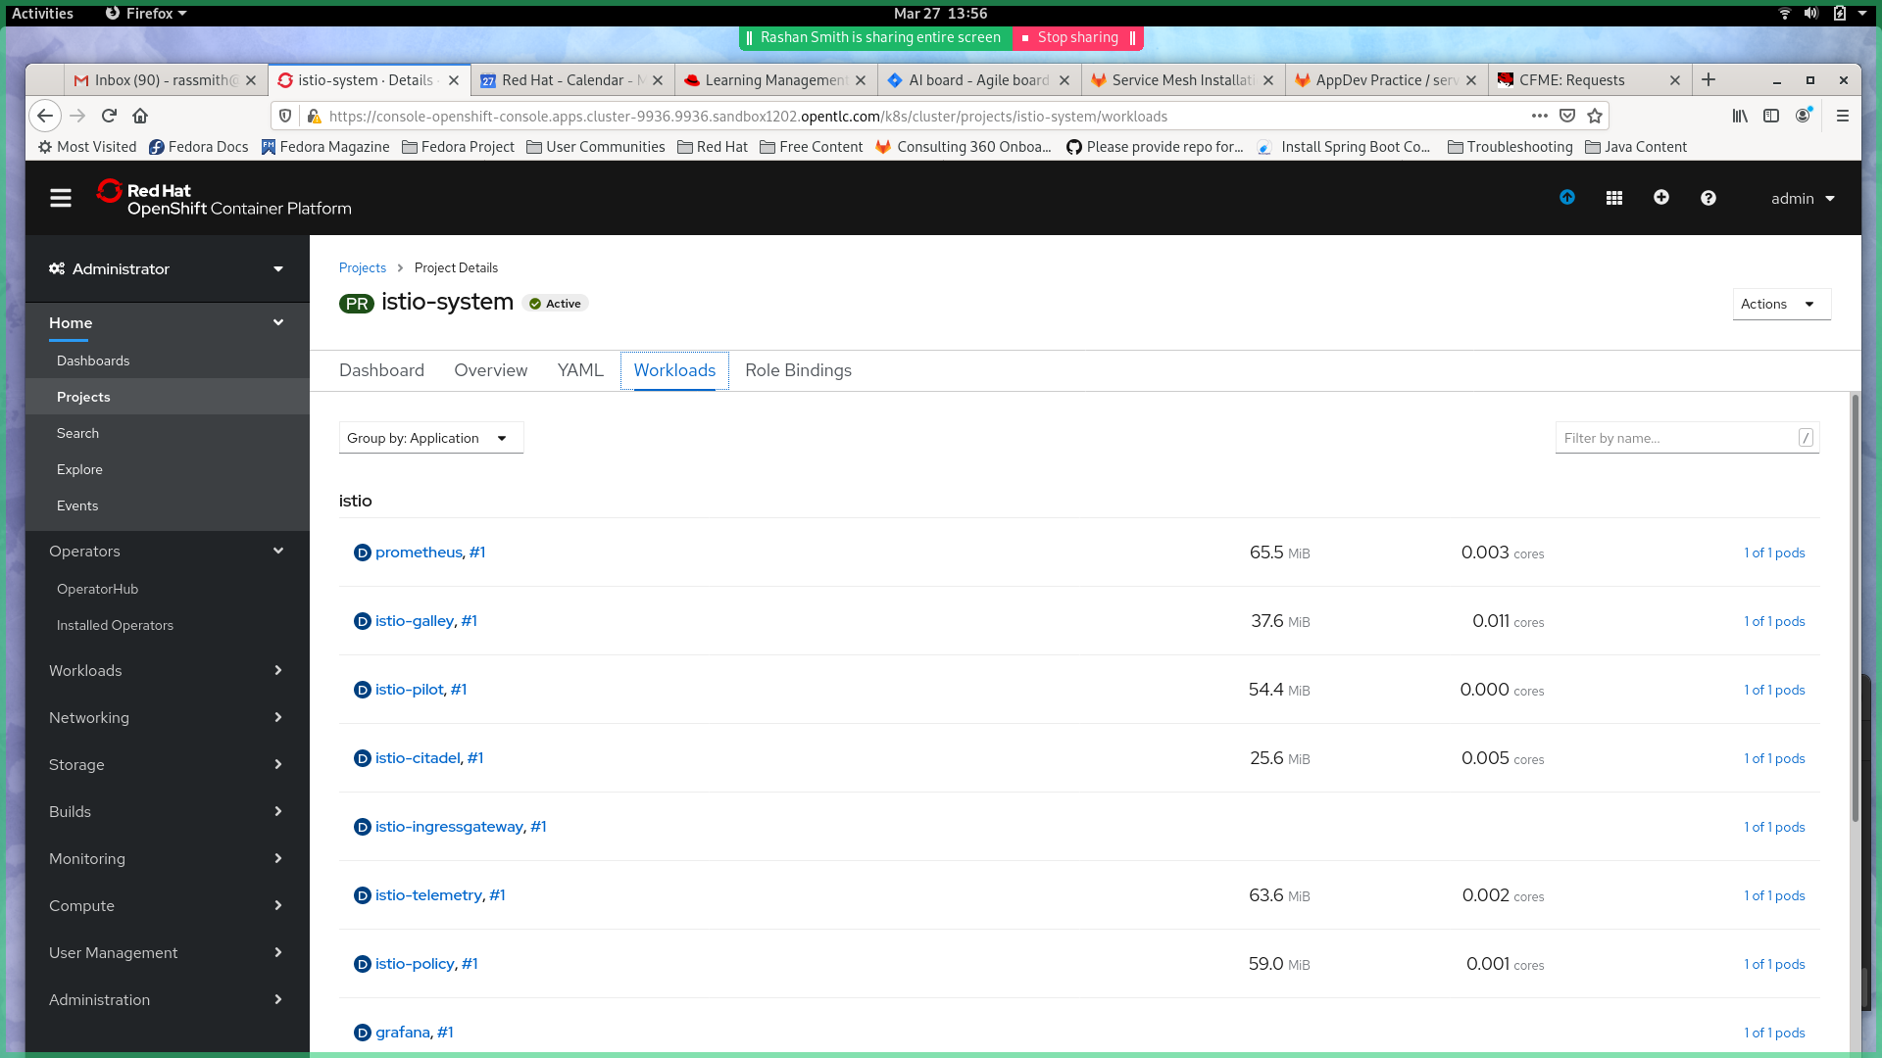Screen dimensions: 1882x1058
Task: Open the application launcher grid icon
Action: tap(1613, 198)
